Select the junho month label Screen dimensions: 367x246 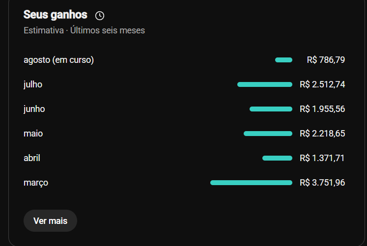[34, 109]
